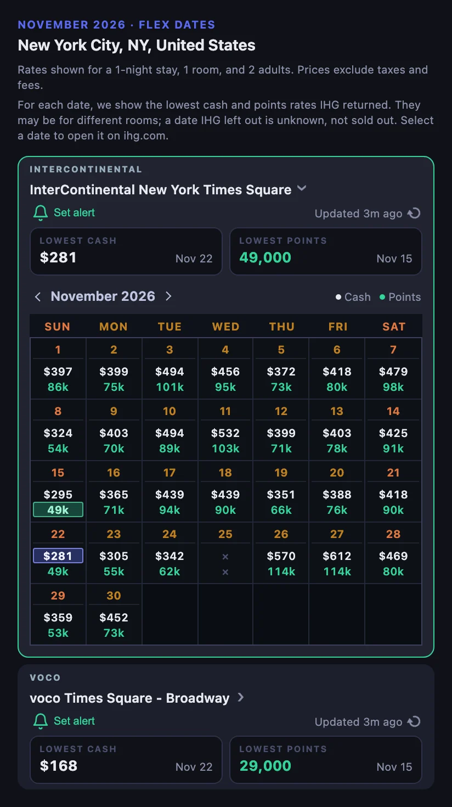This screenshot has height=807, width=452.
Task: Select November 20 with $388 rate
Action: (x=337, y=491)
